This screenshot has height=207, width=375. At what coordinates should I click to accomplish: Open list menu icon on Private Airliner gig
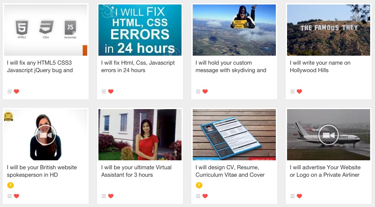pyautogui.click(x=293, y=196)
